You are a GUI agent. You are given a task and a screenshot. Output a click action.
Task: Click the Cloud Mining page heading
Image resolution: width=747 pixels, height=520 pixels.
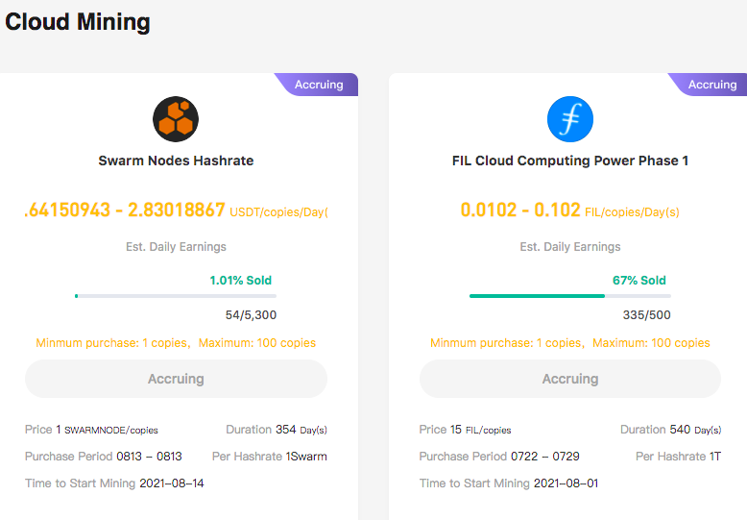78,22
